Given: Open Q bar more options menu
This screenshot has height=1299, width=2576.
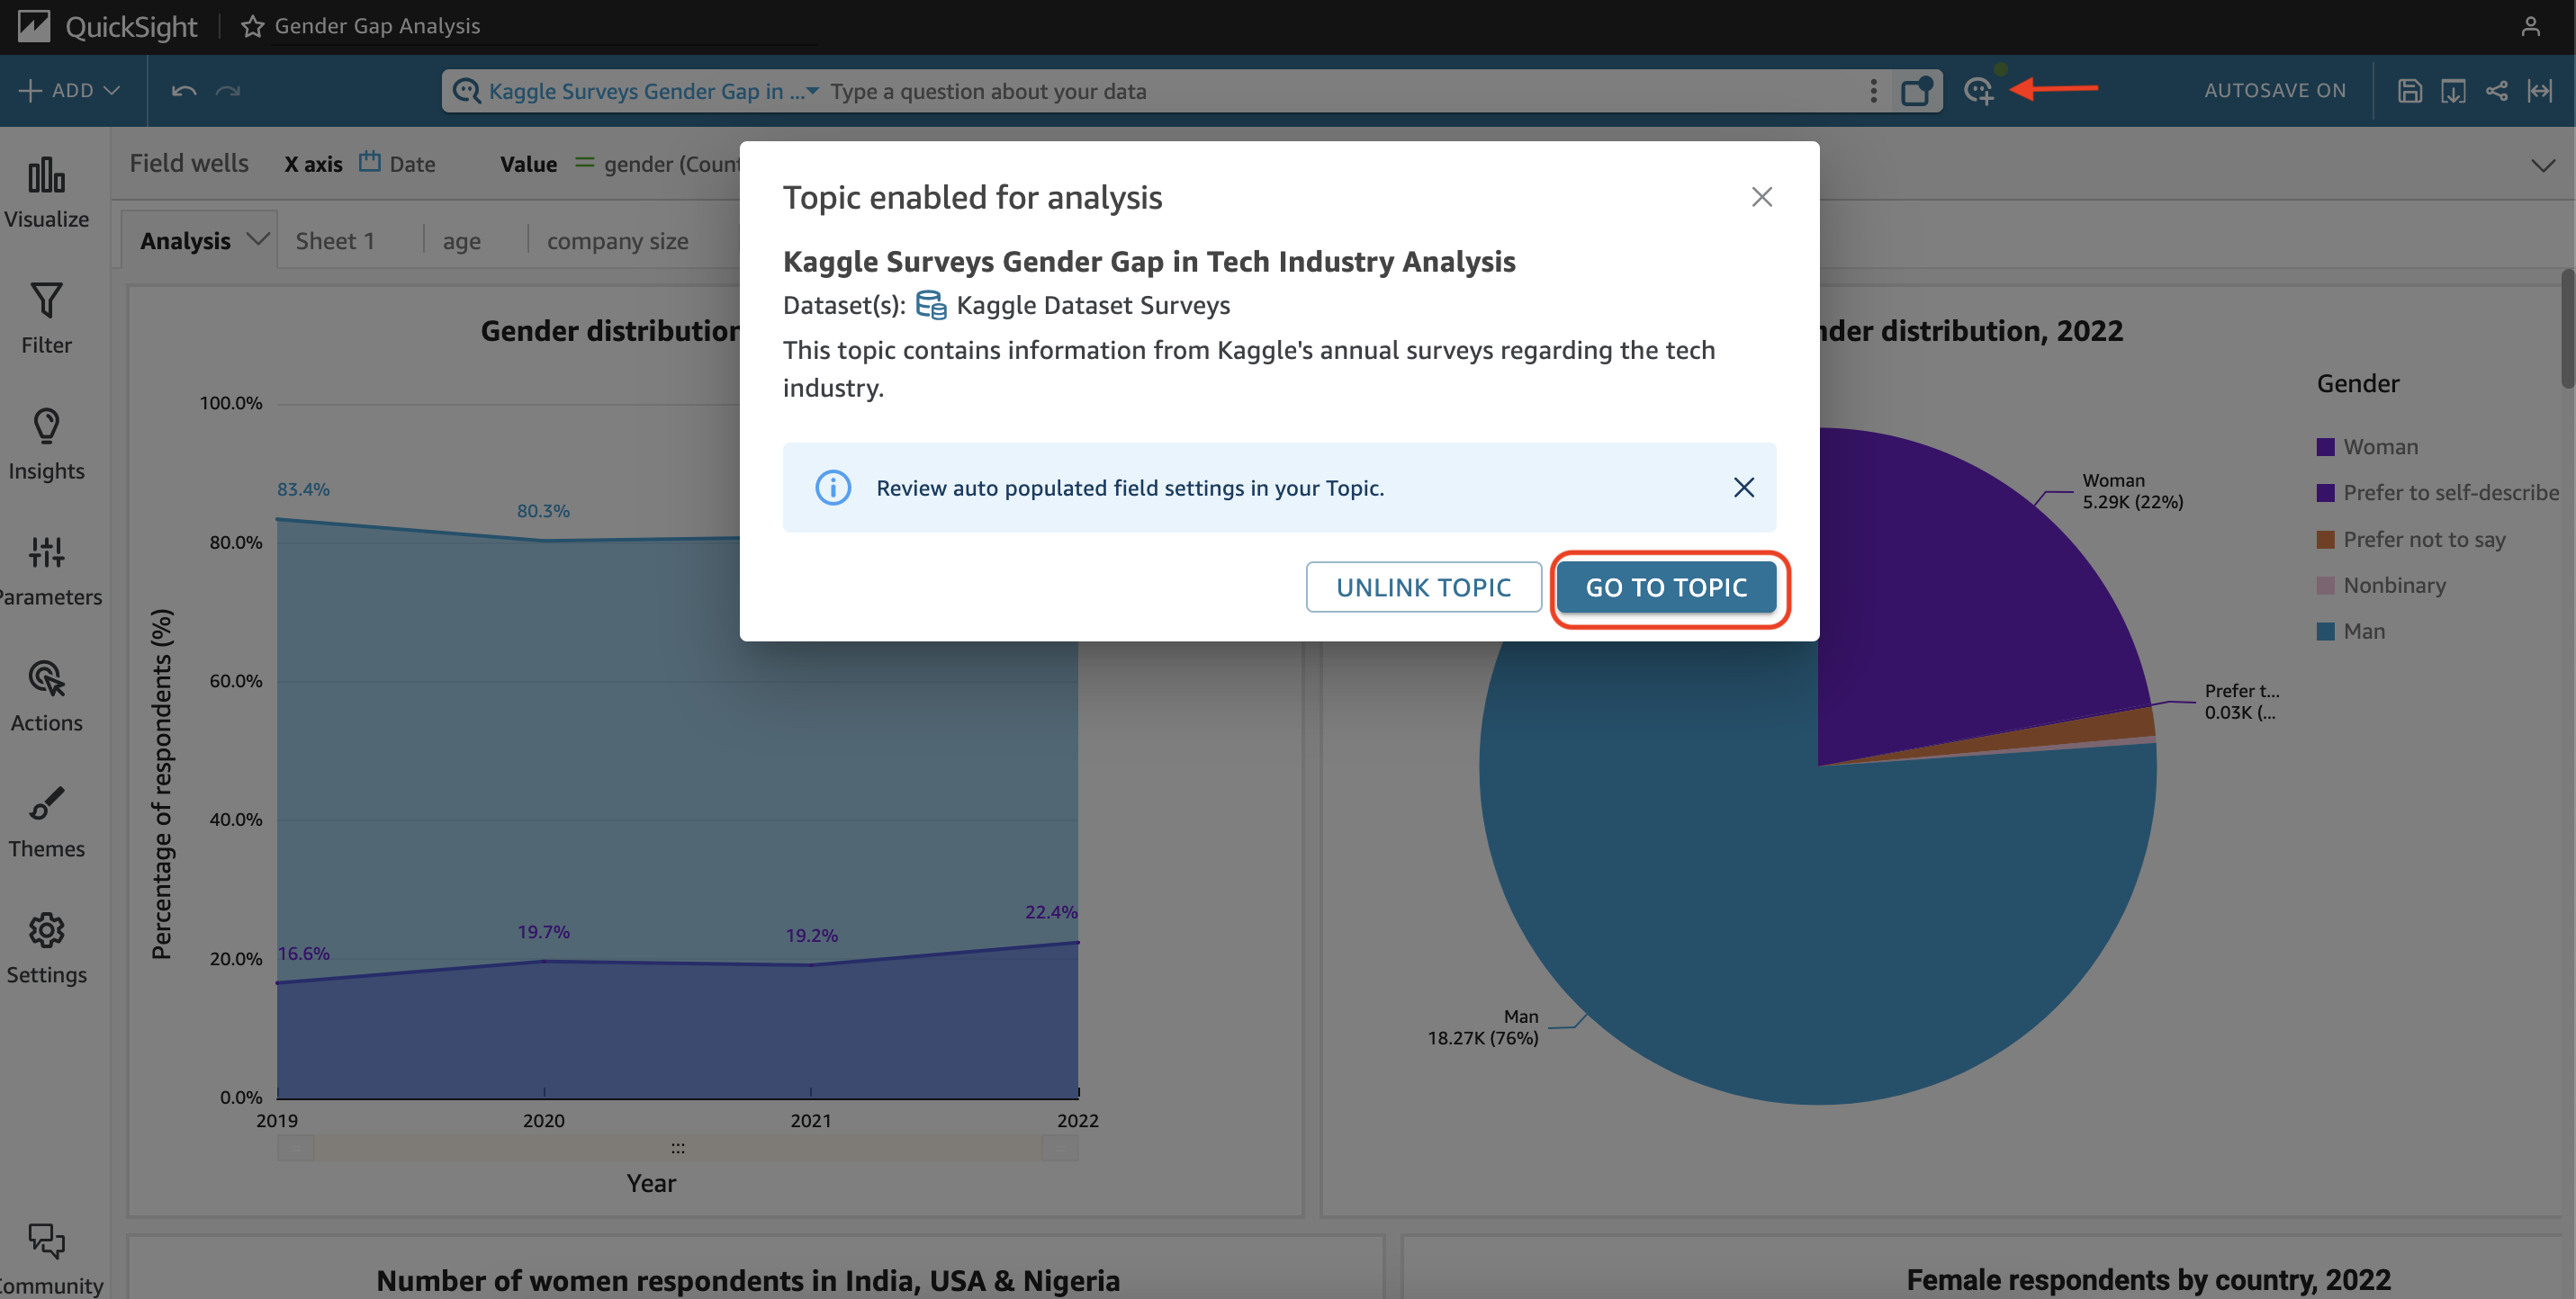Looking at the screenshot, I should click(1873, 91).
